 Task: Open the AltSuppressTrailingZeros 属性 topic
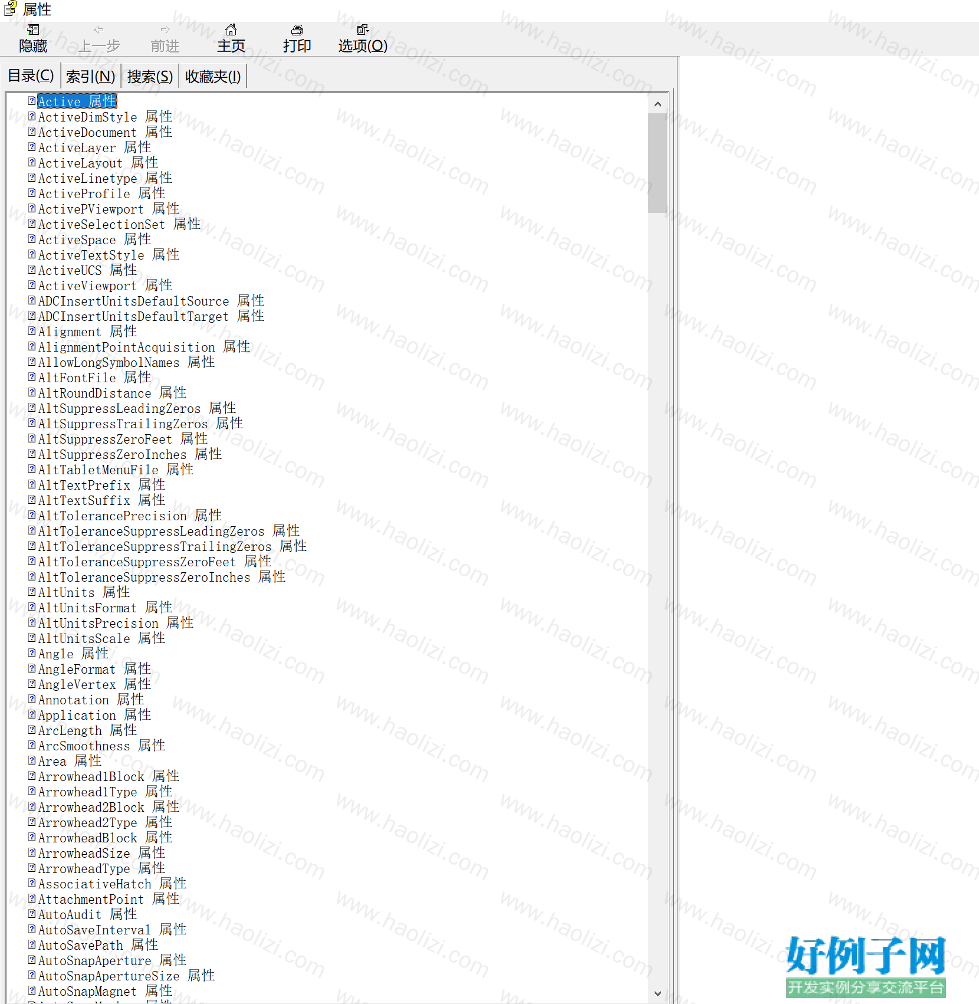click(140, 424)
